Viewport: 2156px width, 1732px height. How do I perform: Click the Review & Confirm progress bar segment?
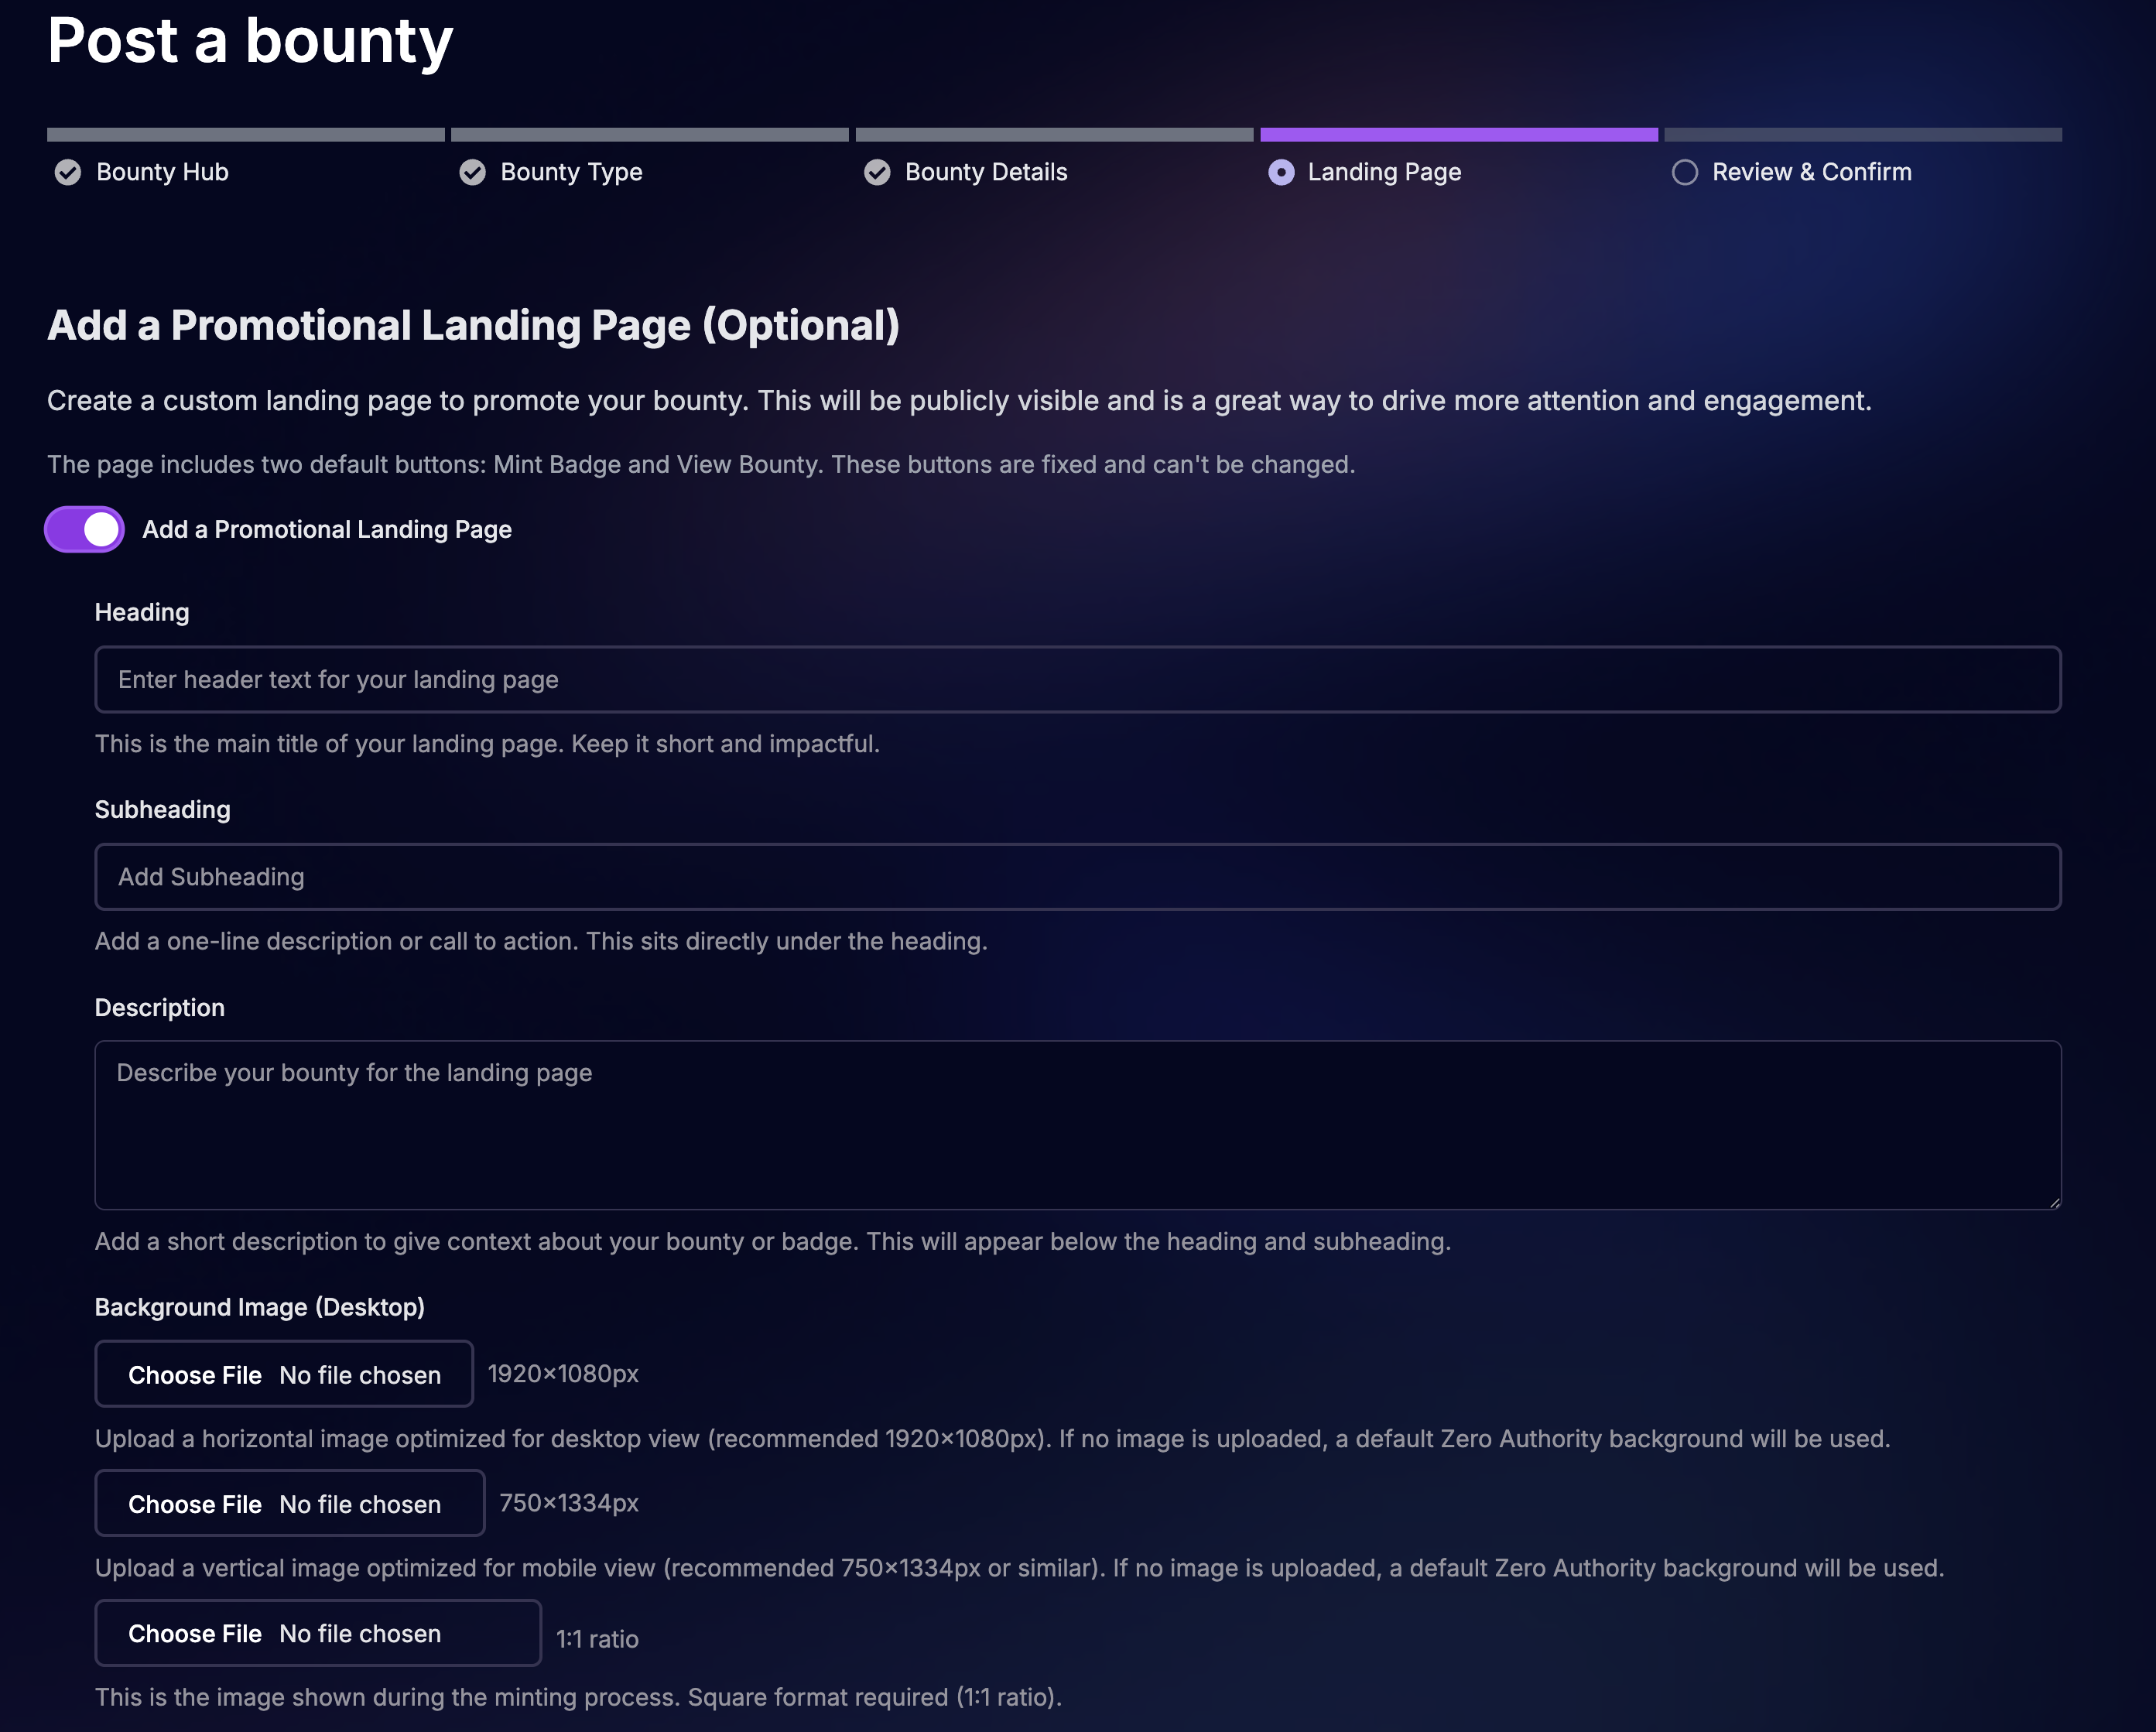[x=1862, y=134]
